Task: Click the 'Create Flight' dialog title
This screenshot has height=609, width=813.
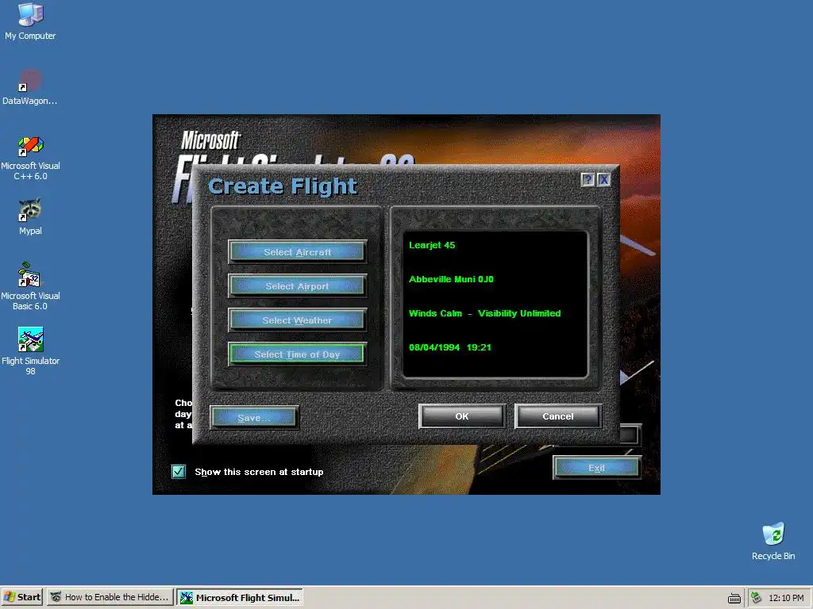Action: pos(283,186)
